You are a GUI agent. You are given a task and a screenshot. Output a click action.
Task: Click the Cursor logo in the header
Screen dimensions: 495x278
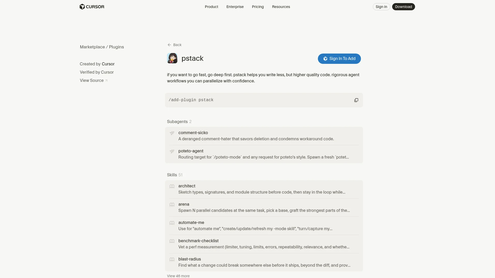point(92,7)
